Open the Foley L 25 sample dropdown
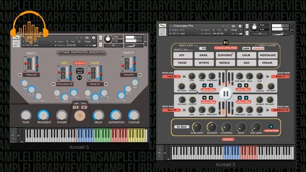 (x=31, y=75)
